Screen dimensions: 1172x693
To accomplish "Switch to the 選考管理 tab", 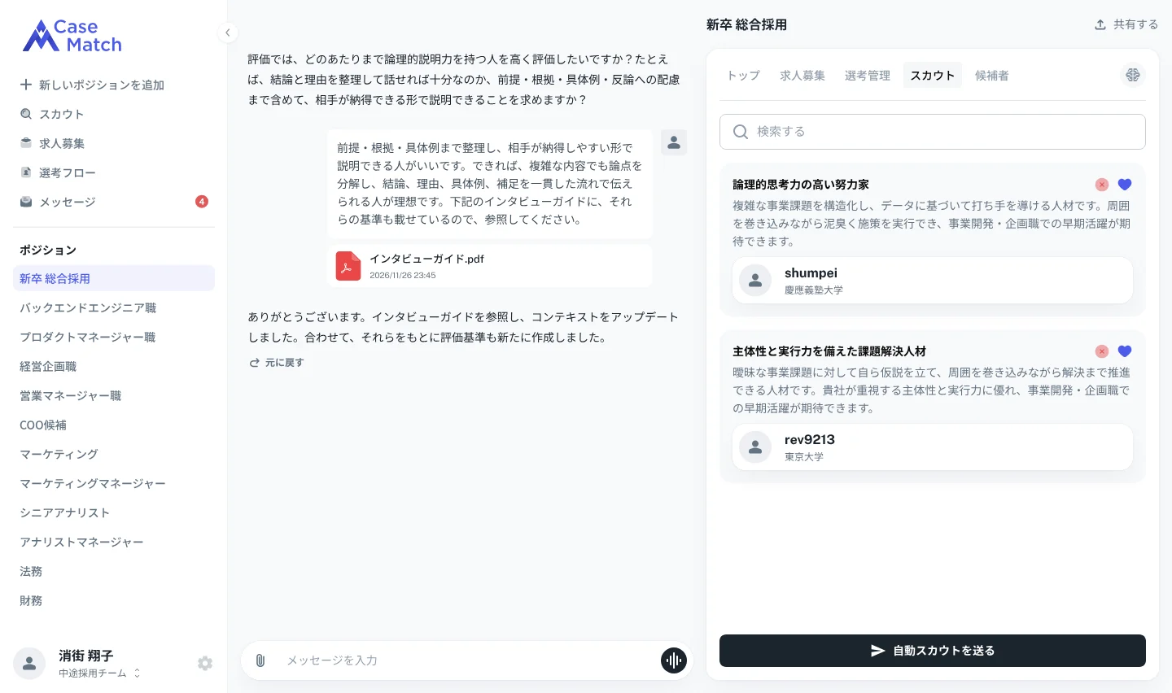I will (868, 75).
